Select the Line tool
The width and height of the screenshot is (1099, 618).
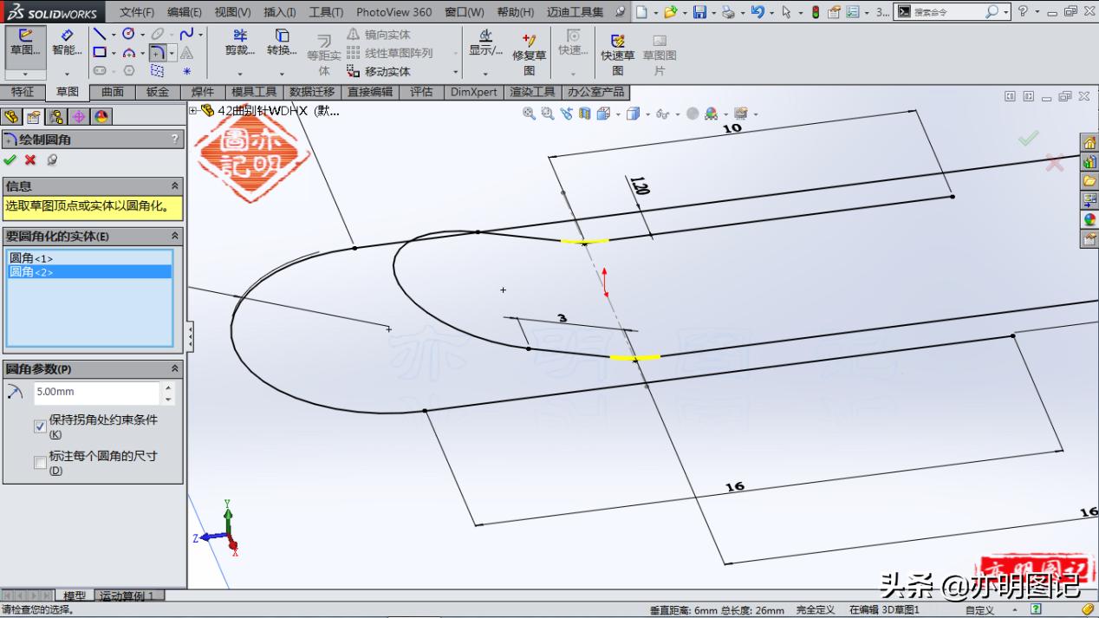pos(98,36)
